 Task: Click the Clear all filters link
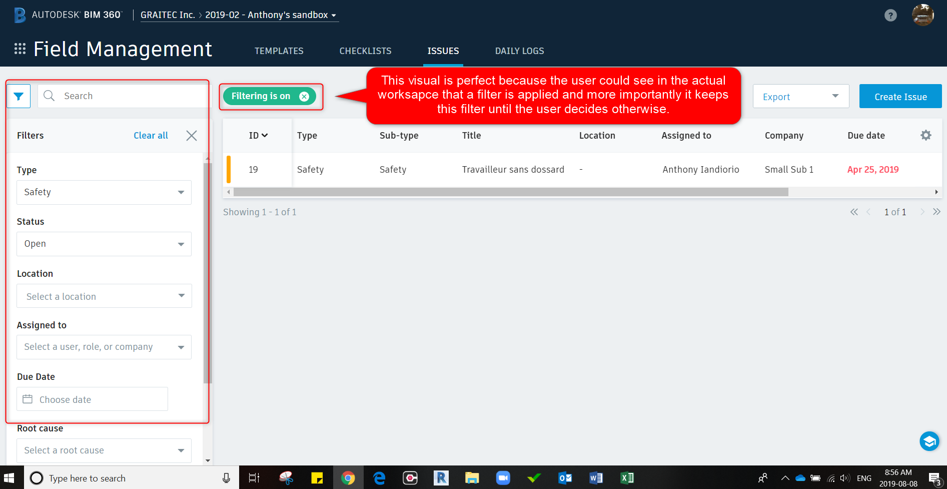coord(151,135)
